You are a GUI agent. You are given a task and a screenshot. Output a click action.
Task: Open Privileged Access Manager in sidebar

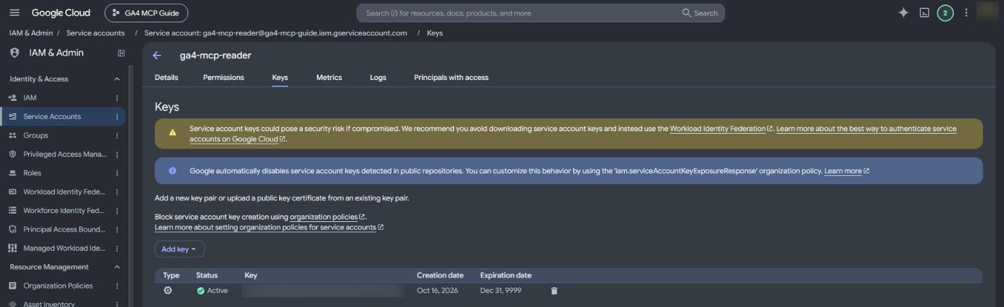[65, 154]
